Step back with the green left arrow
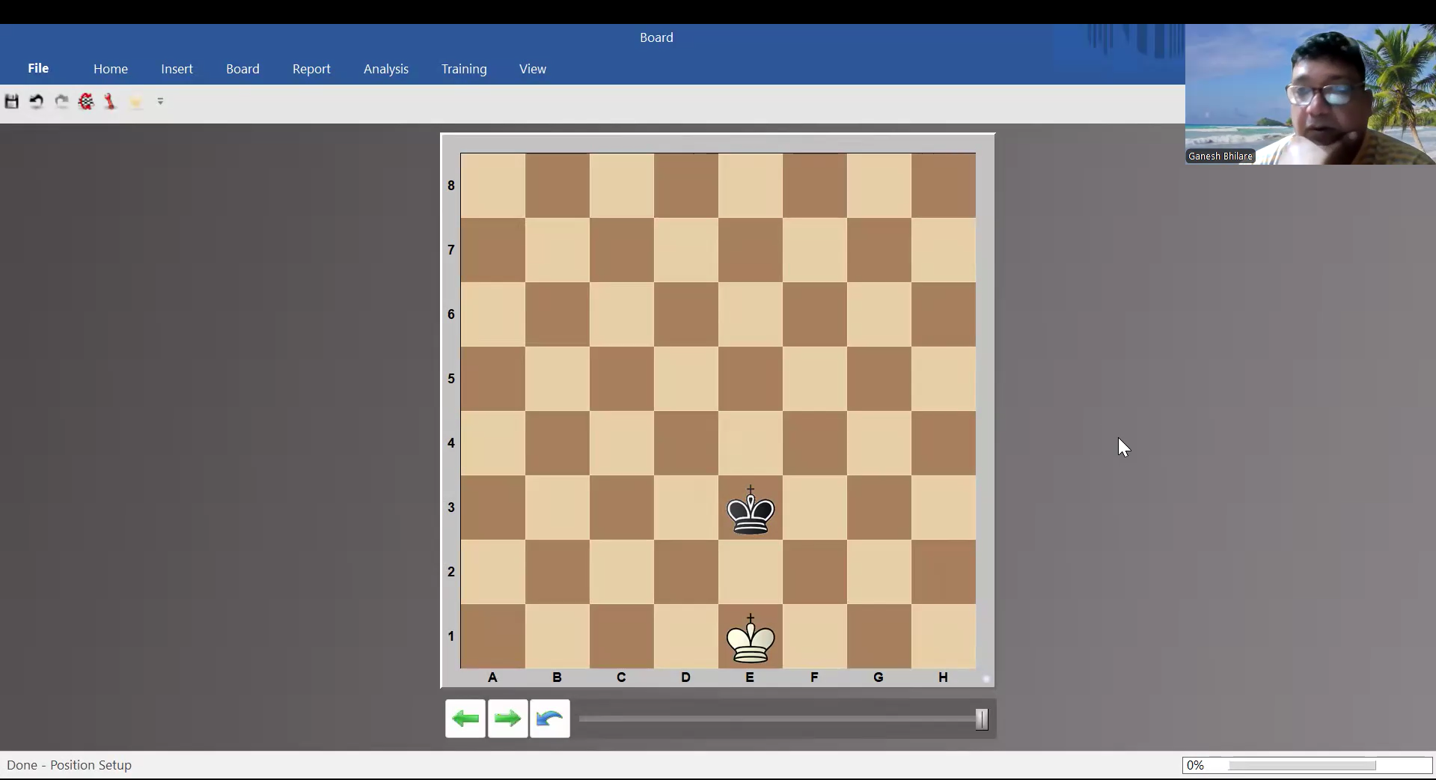 click(465, 719)
